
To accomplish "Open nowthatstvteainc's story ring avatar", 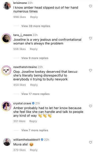I will 6,70.
